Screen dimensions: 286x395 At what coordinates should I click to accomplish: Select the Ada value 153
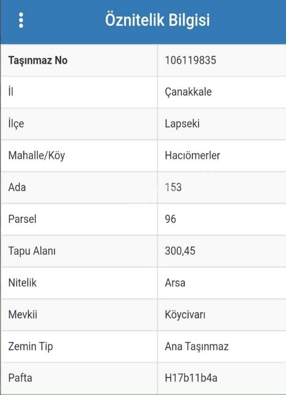pos(173,188)
